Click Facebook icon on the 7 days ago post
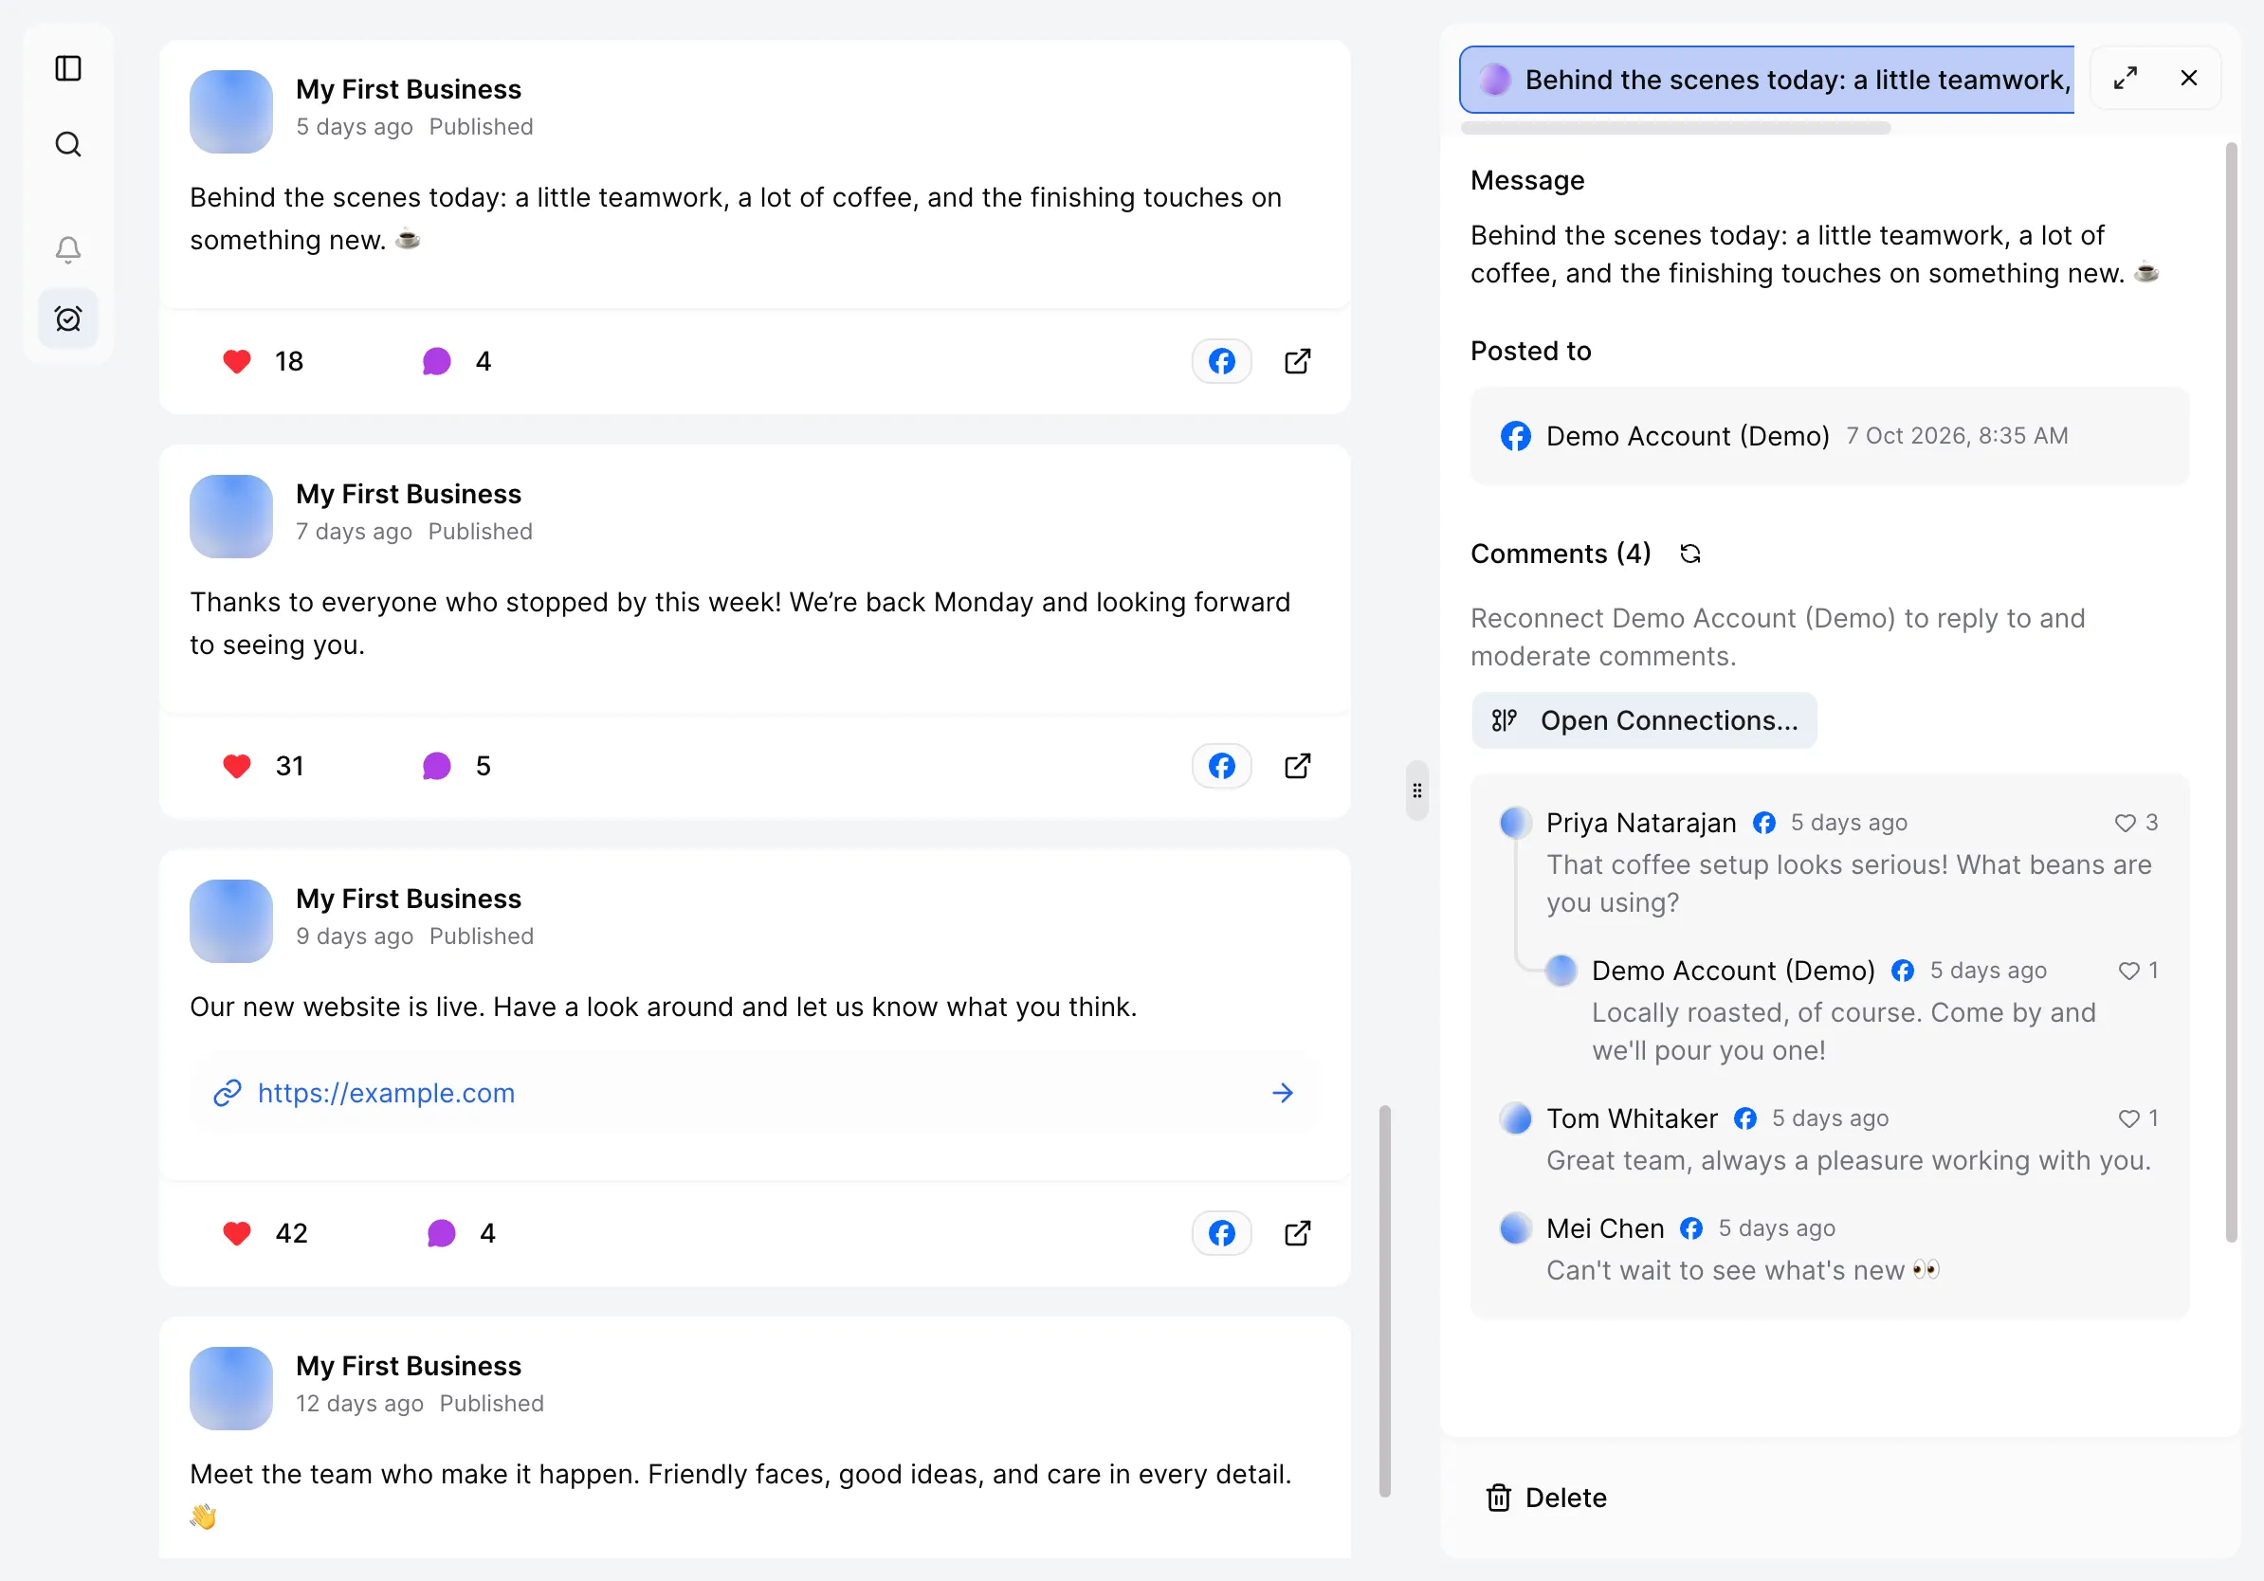 point(1222,766)
